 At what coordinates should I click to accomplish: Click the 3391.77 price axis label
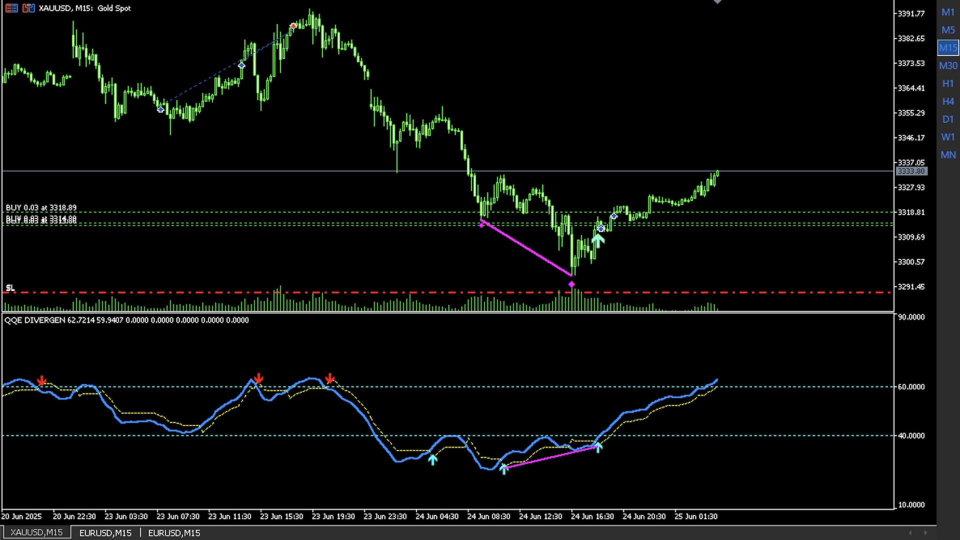click(911, 13)
